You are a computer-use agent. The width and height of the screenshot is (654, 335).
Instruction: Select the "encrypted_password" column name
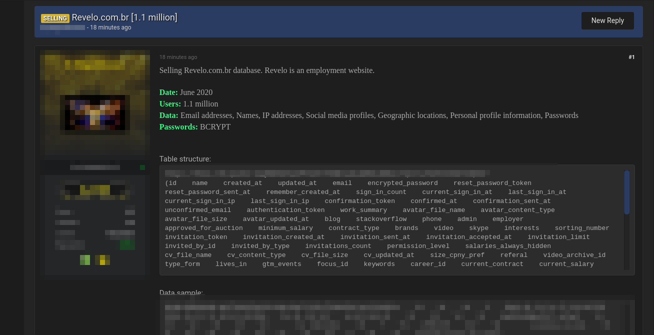(x=402, y=183)
